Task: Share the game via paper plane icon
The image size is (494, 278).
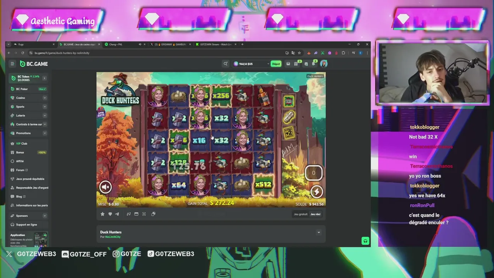Action: [117, 214]
